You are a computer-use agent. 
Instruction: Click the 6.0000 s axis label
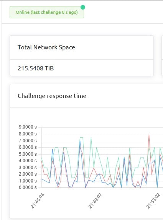tap(28, 147)
